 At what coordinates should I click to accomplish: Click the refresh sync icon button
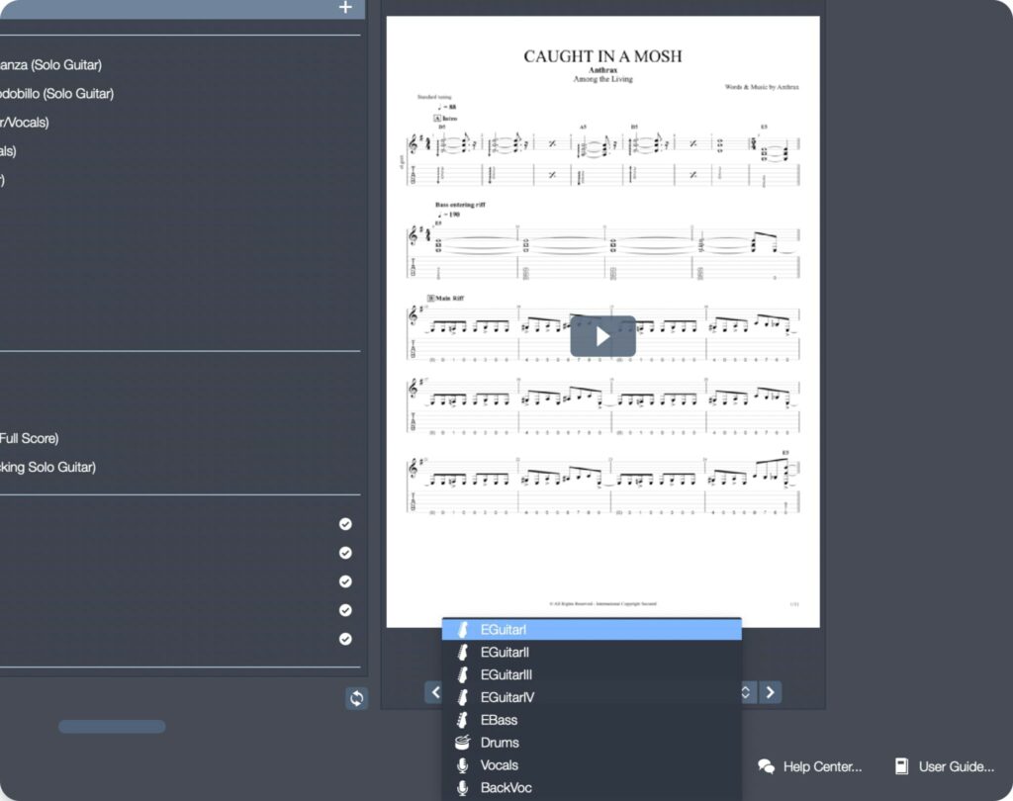356,697
